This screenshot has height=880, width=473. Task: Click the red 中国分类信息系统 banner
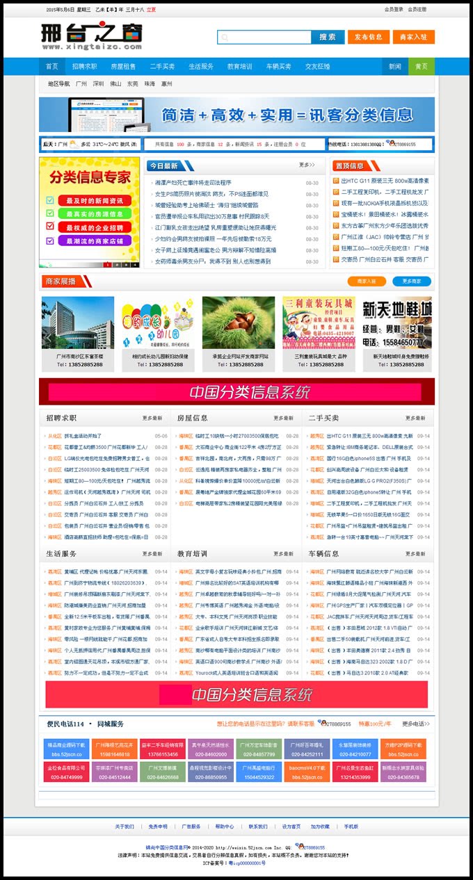pos(236,391)
